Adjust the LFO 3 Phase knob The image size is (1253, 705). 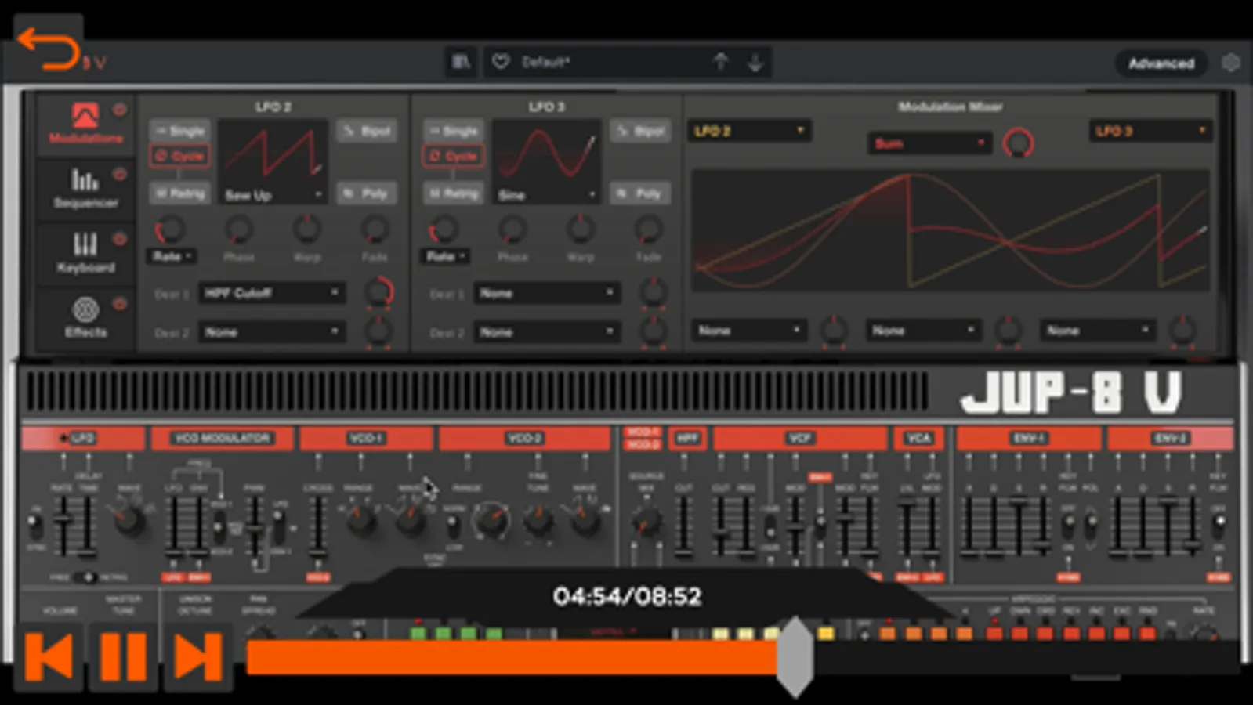coord(512,230)
